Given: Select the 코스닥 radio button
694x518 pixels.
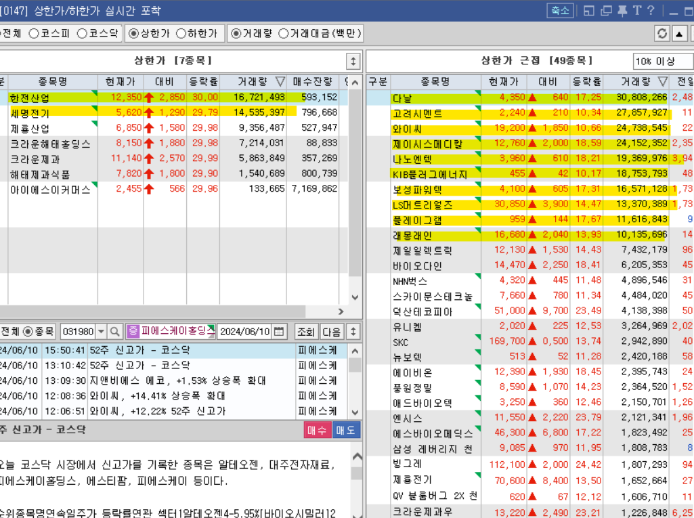Looking at the screenshot, I should click(x=82, y=34).
